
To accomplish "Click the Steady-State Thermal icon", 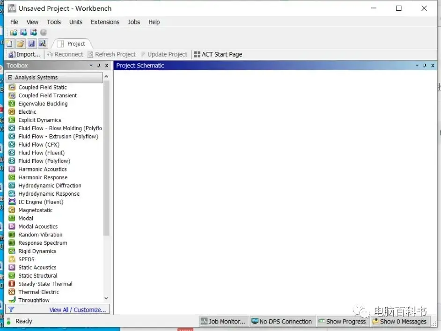I will [12, 284].
